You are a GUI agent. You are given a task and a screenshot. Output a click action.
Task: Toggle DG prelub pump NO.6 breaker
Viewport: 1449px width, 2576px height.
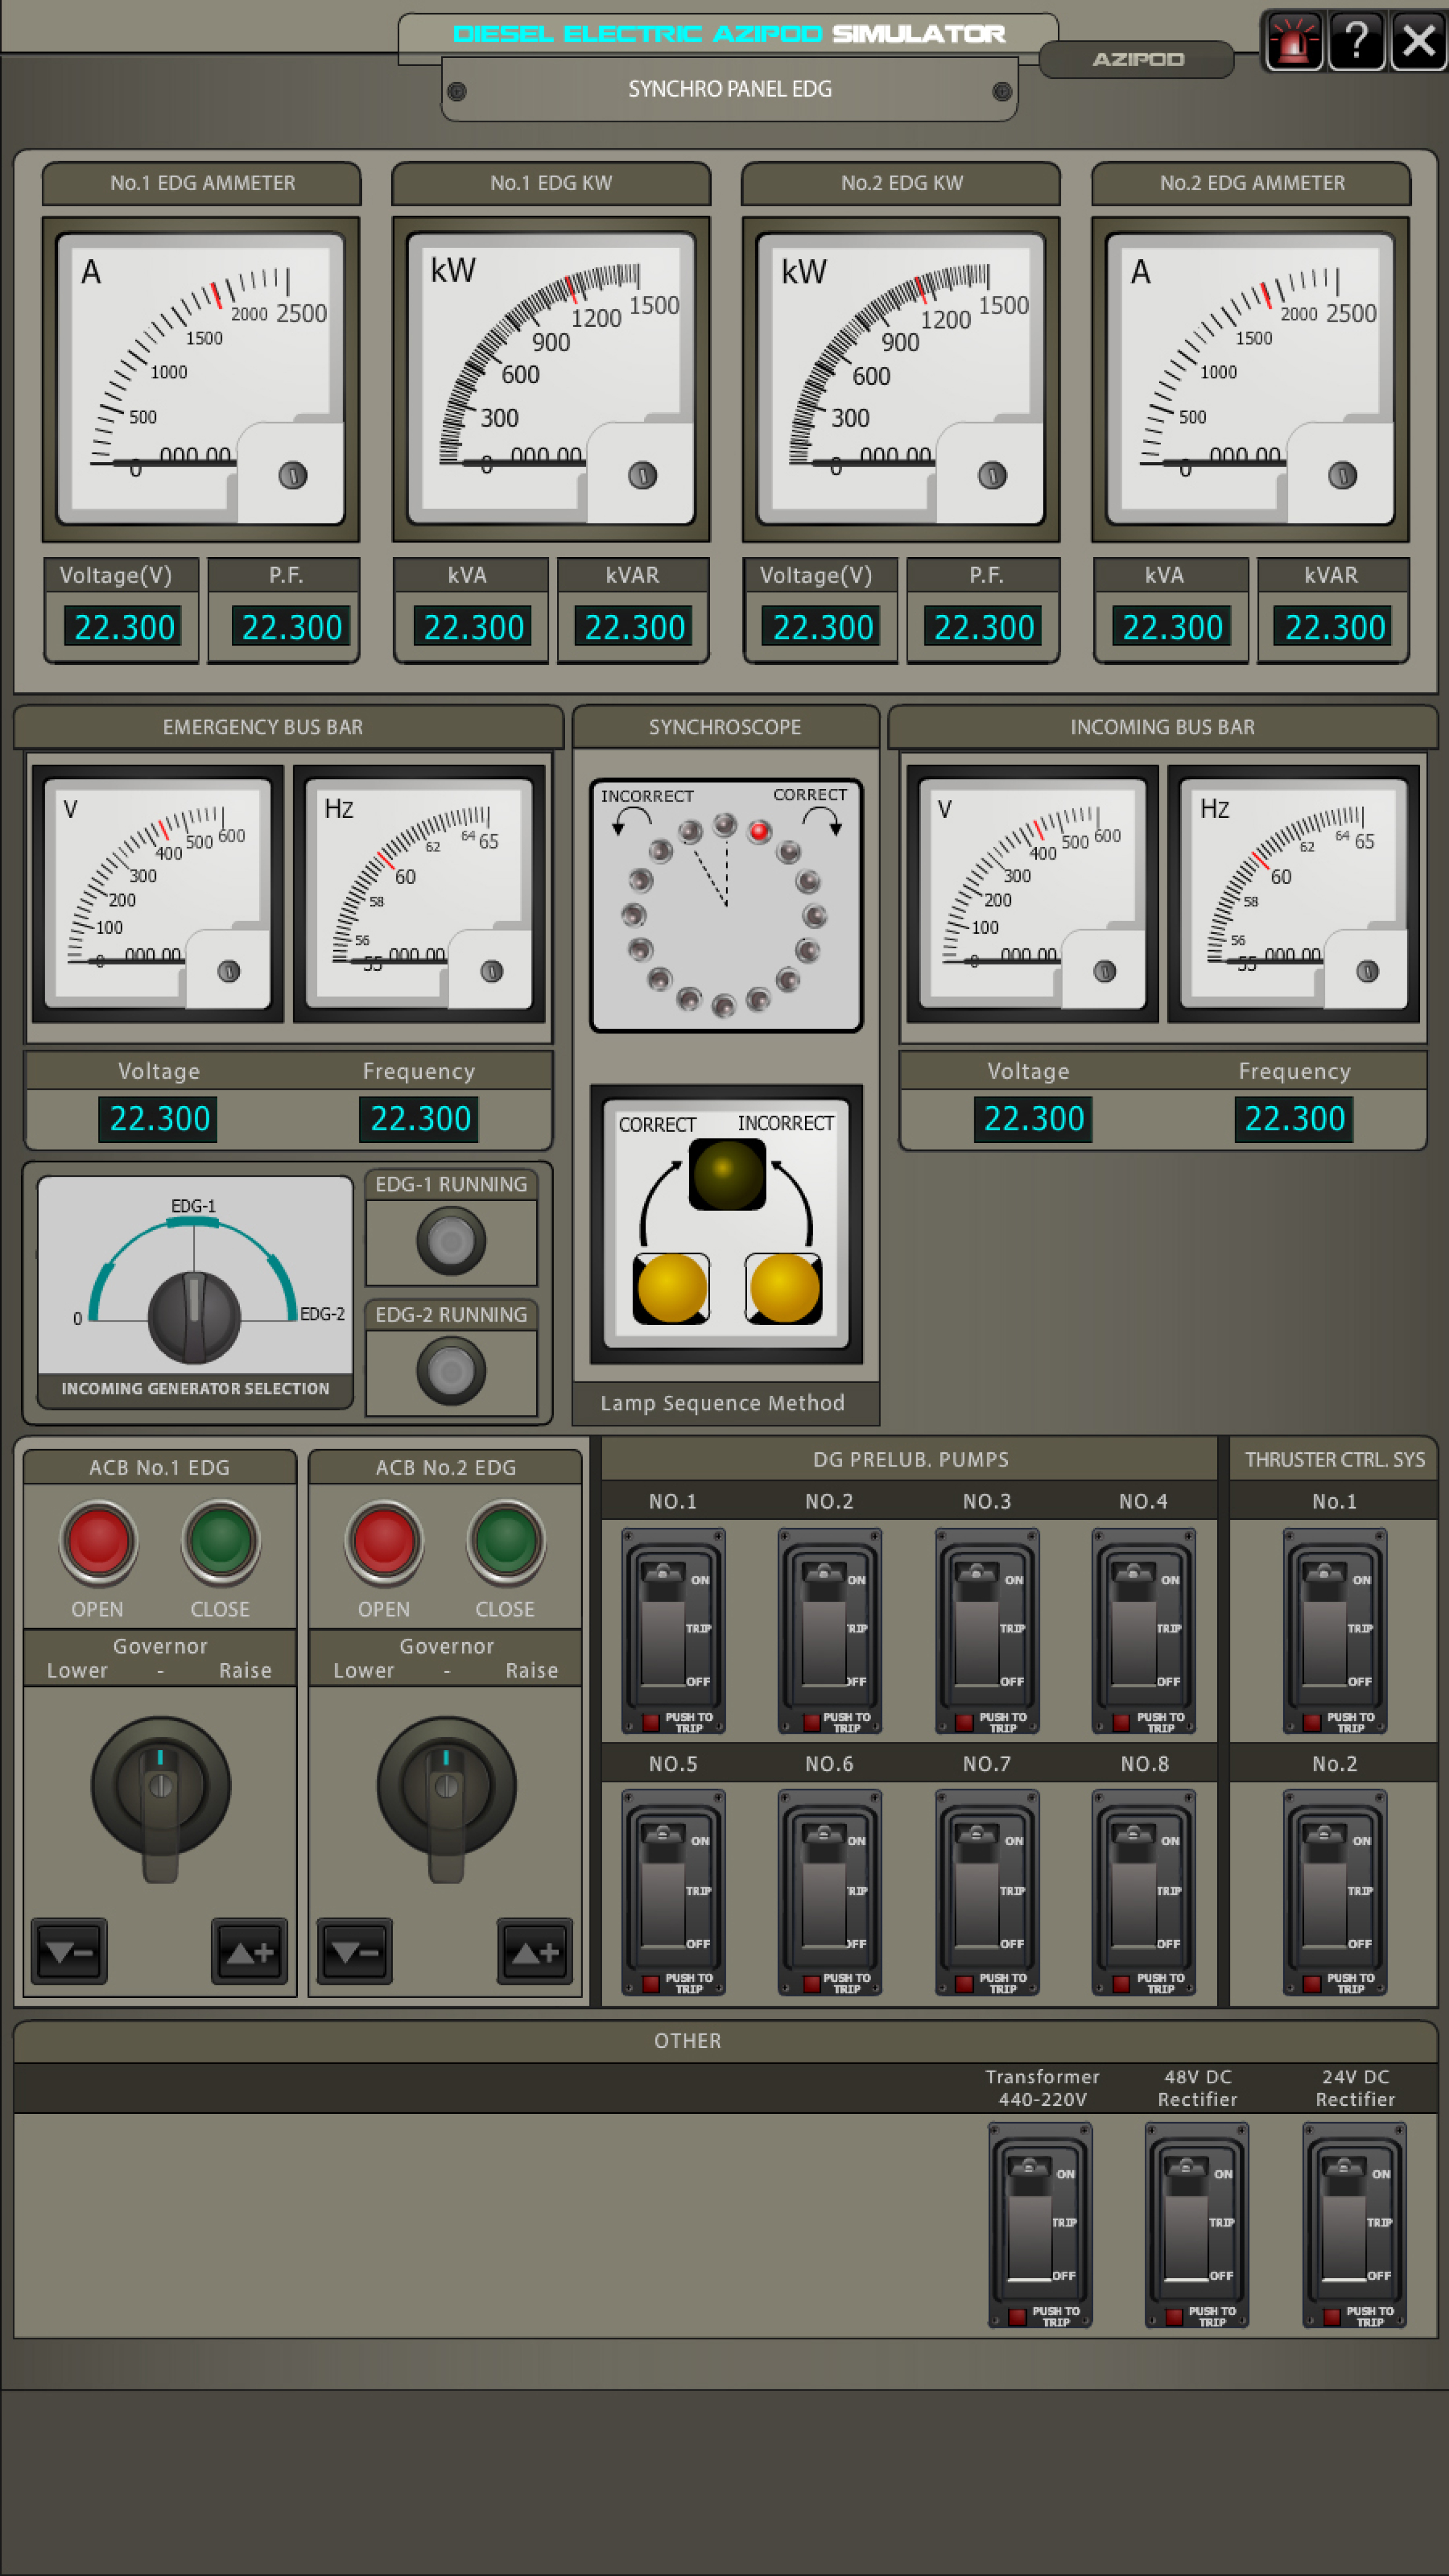click(x=829, y=1892)
